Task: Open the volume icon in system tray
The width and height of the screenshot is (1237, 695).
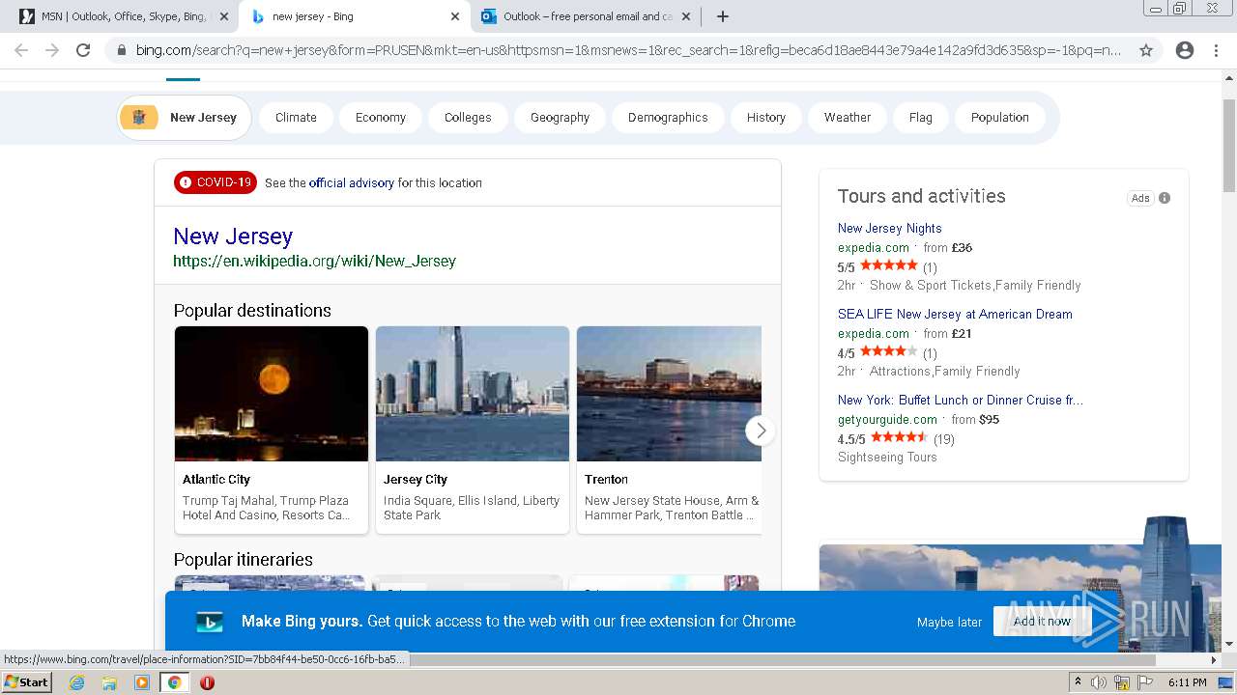Action: click(x=1100, y=682)
